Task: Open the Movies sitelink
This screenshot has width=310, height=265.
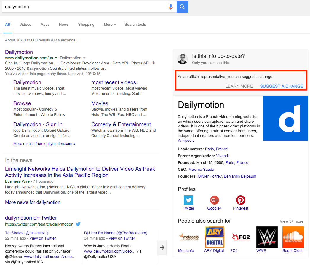Action: point(100,103)
